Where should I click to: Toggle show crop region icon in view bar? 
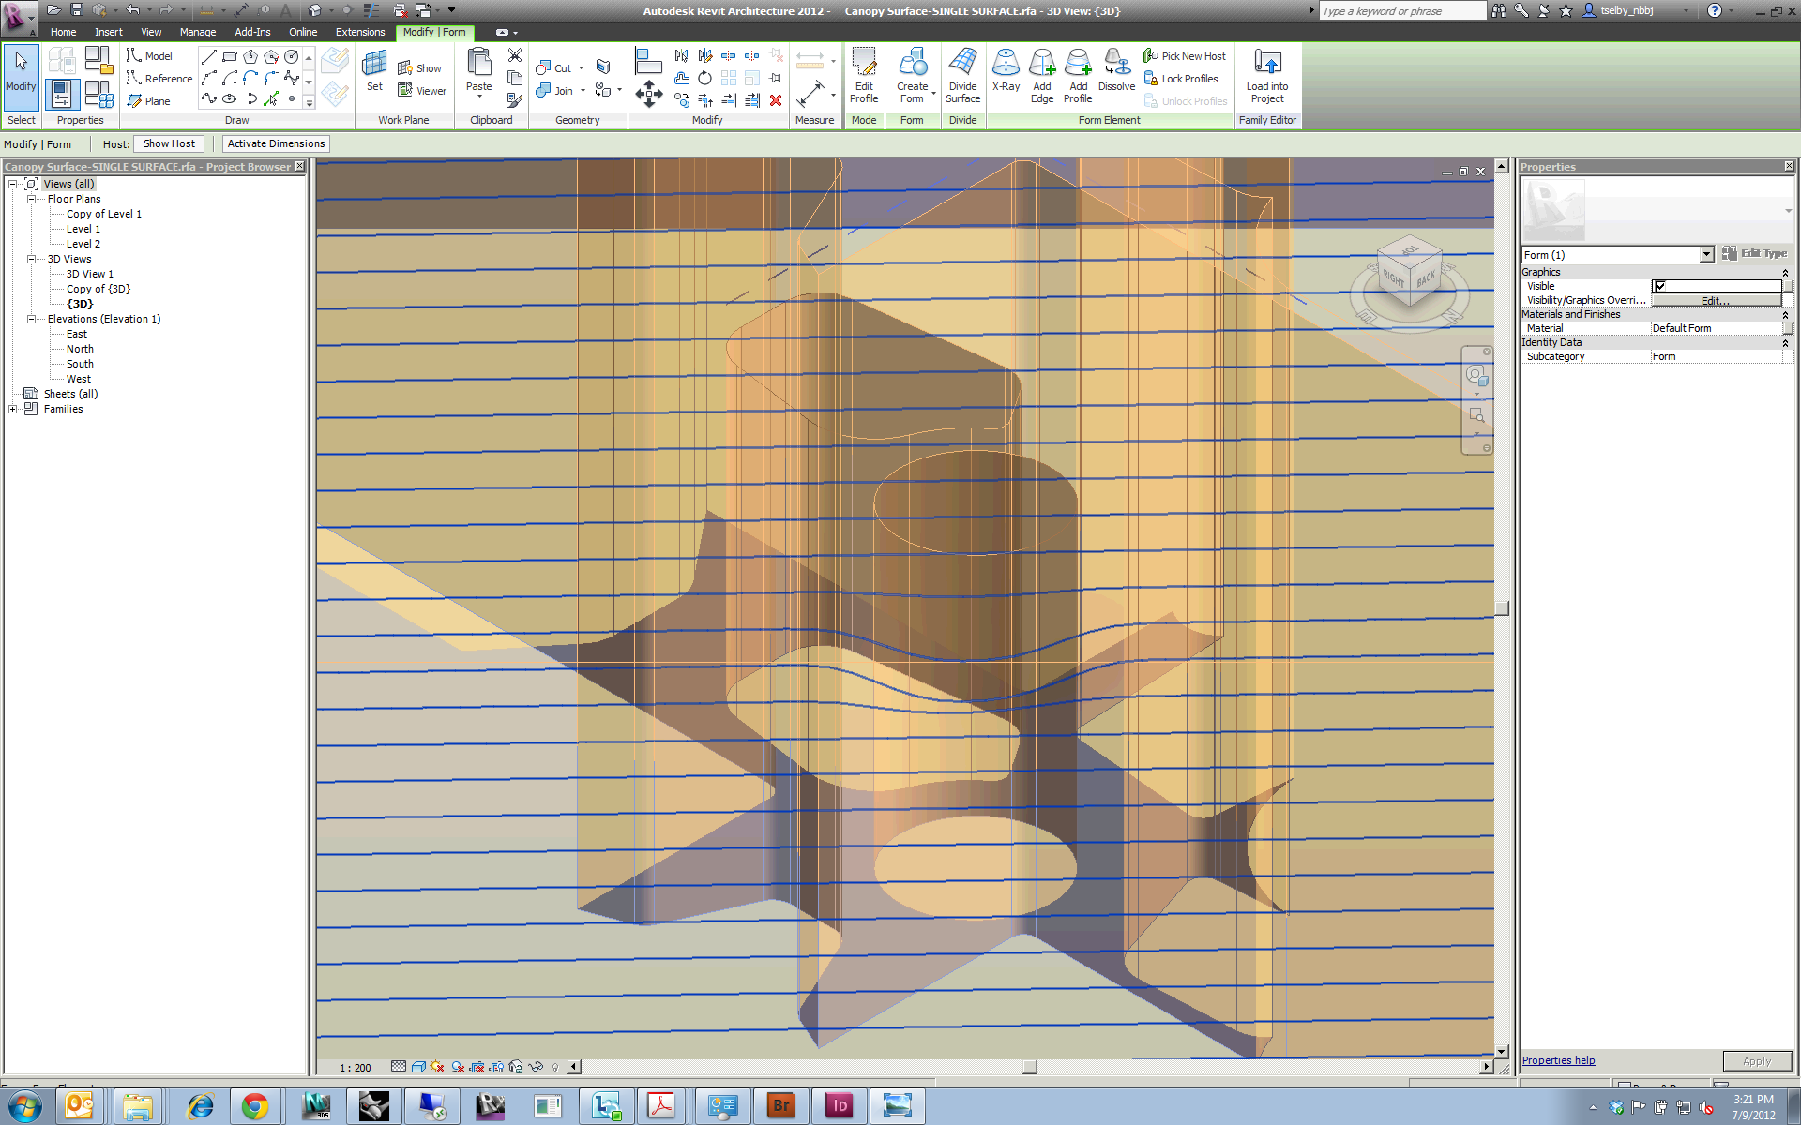(x=496, y=1067)
